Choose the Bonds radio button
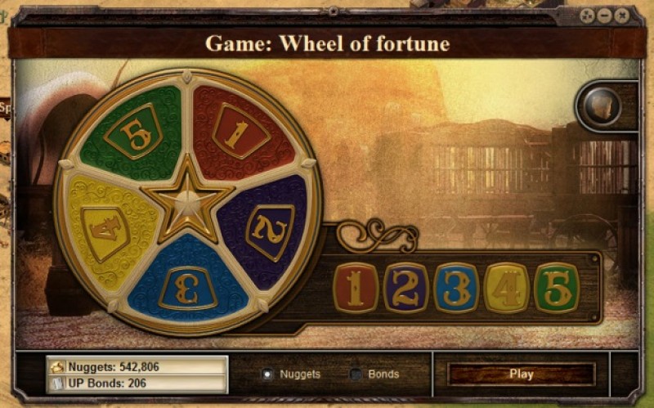 [355, 374]
